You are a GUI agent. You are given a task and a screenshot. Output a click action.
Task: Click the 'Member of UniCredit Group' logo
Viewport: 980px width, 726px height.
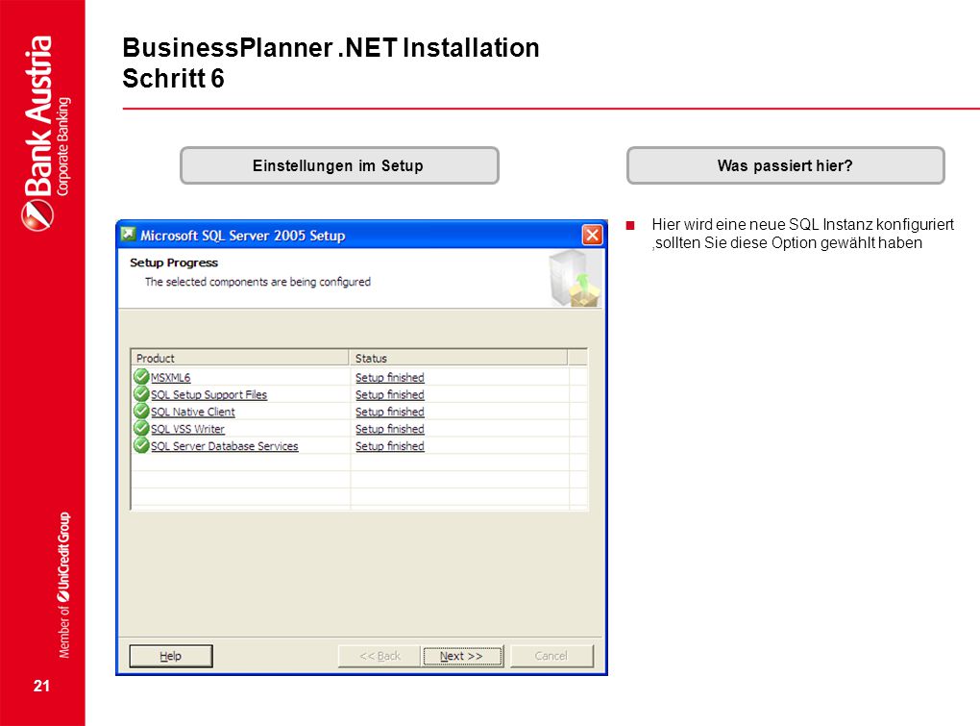(x=63, y=585)
